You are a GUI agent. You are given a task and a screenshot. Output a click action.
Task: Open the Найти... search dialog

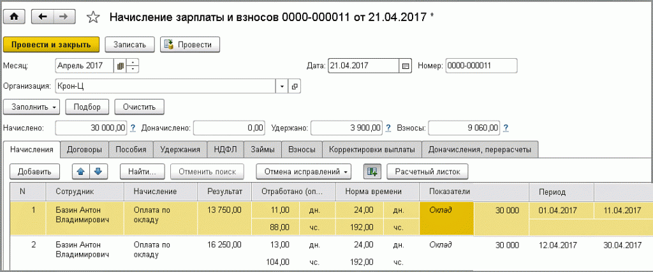142,171
